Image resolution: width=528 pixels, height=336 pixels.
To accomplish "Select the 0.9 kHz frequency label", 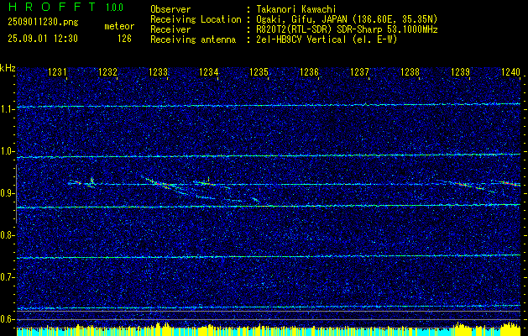I will click(x=8, y=193).
